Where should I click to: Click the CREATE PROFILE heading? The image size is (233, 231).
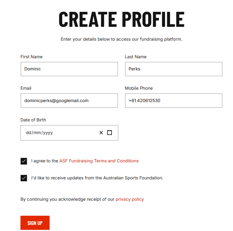coord(121,19)
